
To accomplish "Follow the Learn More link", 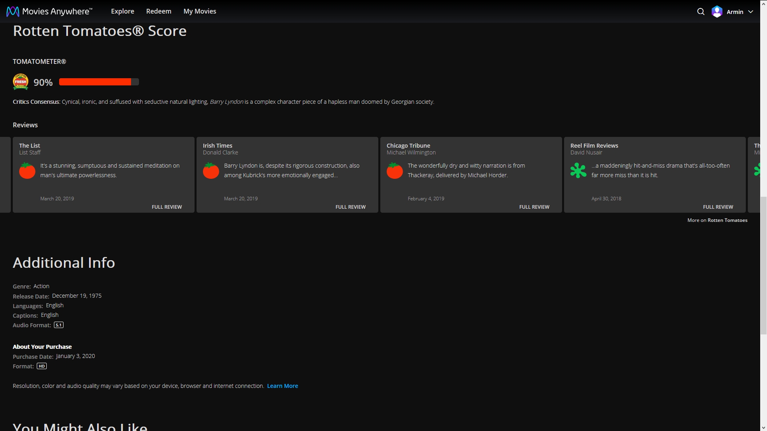I will pos(282,386).
